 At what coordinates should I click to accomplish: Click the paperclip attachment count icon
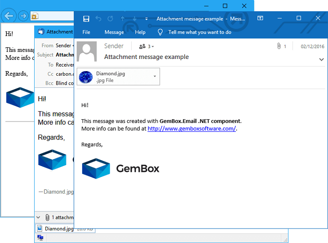279,46
